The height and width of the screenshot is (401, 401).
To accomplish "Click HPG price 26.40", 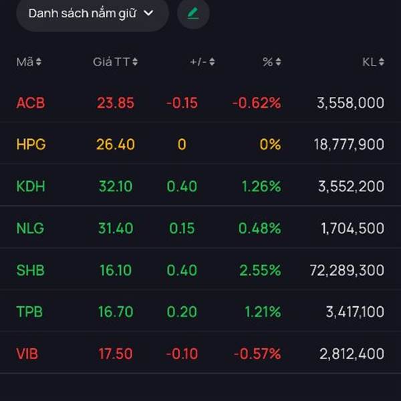I will (116, 144).
